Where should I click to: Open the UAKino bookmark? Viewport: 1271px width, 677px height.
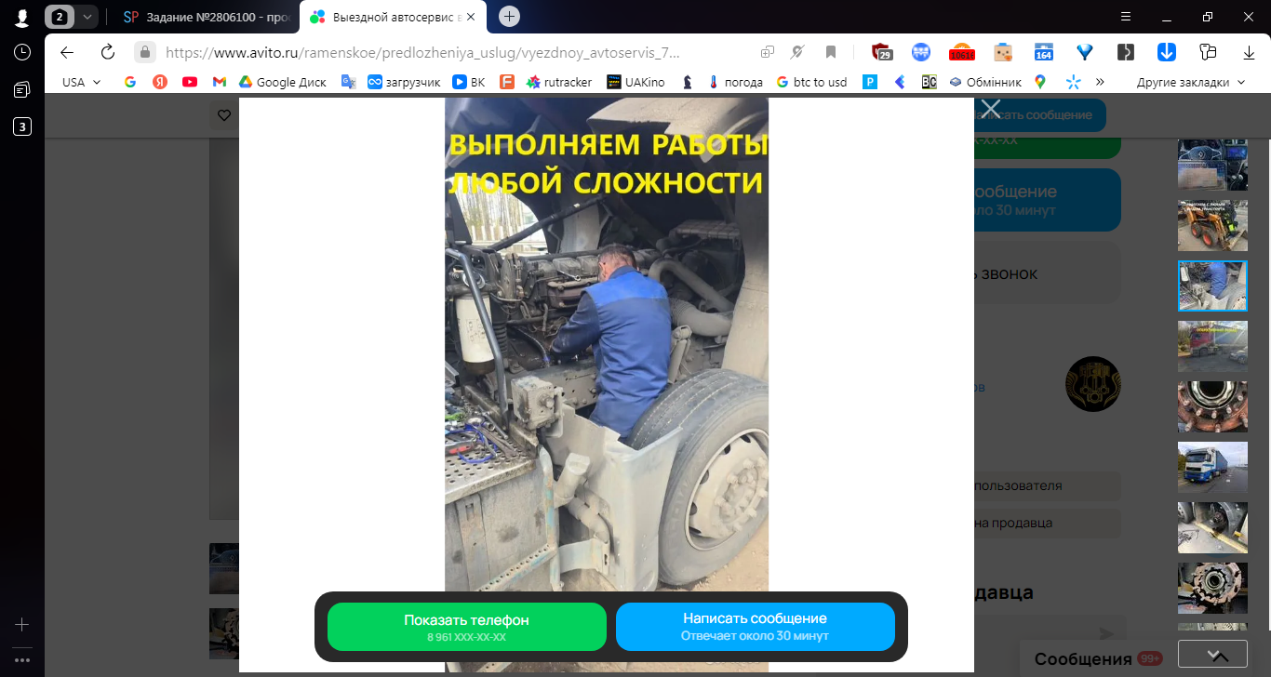pyautogui.click(x=636, y=82)
